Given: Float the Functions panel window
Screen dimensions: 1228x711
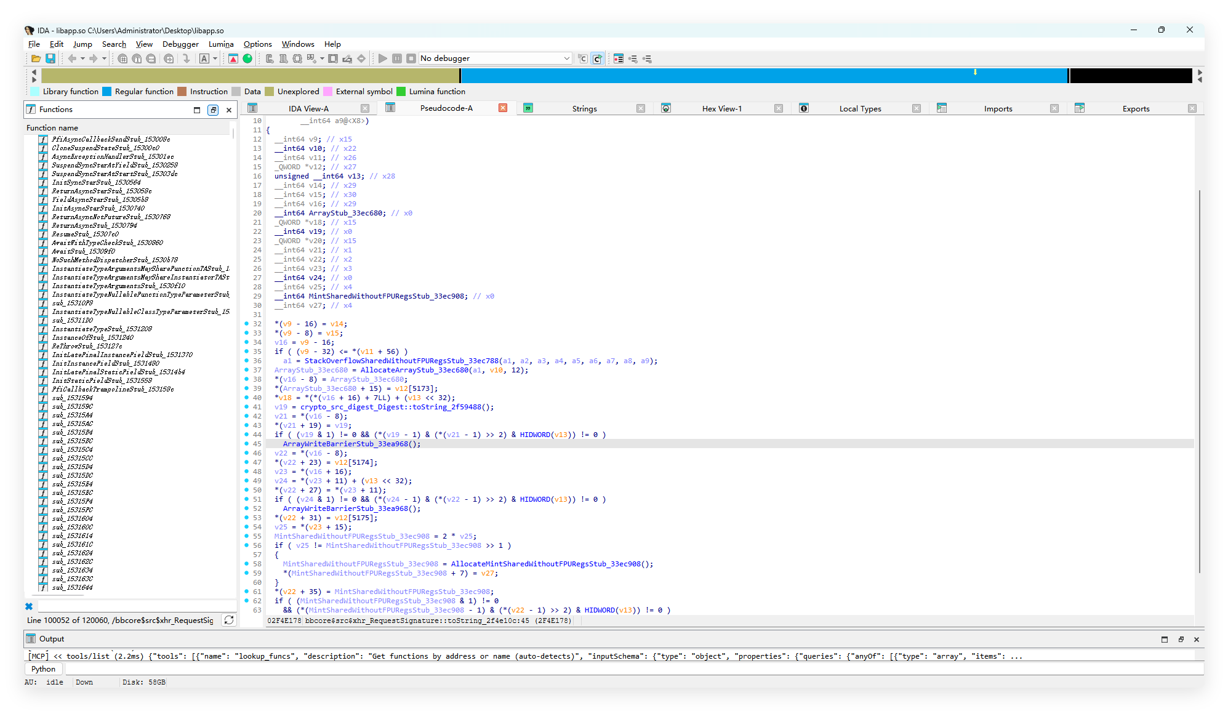Looking at the screenshot, I should point(213,110).
